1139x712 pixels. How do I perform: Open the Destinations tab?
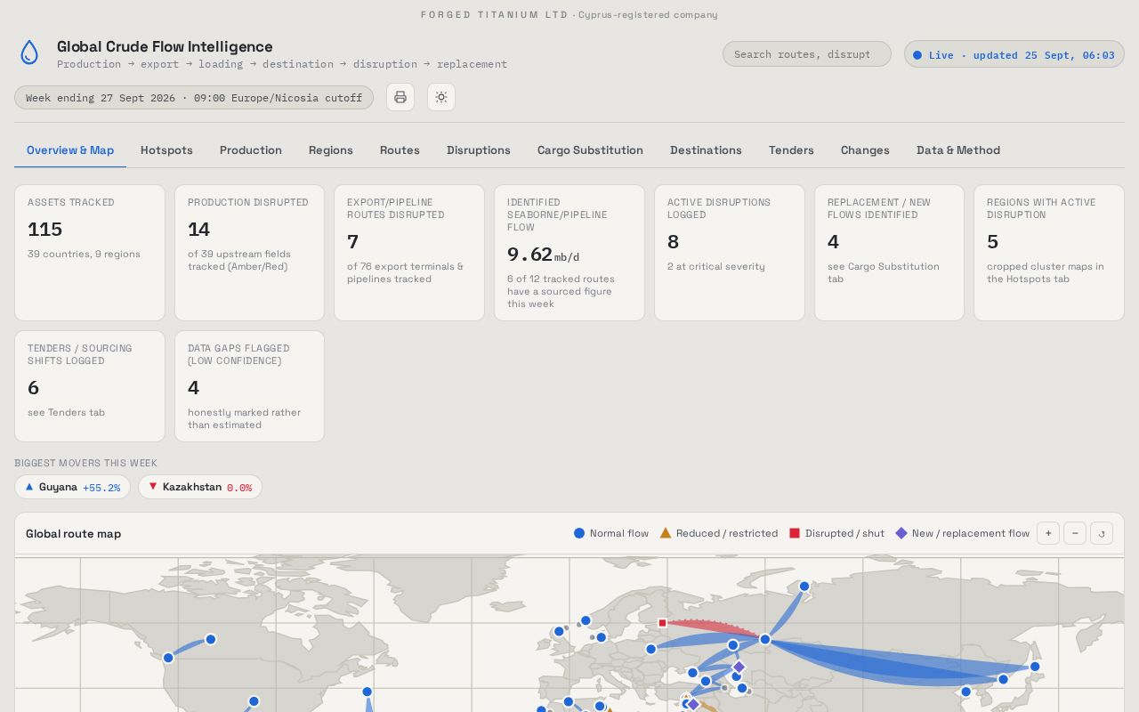click(x=706, y=150)
